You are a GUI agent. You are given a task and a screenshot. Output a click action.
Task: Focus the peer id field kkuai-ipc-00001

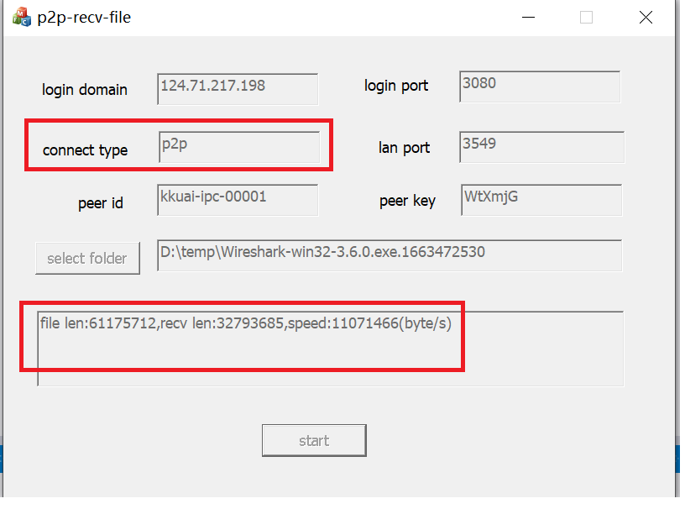(x=238, y=200)
